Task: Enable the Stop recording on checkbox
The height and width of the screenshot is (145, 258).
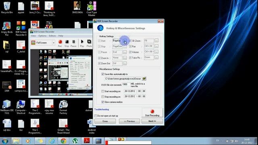Action: pyautogui.click(x=103, y=97)
